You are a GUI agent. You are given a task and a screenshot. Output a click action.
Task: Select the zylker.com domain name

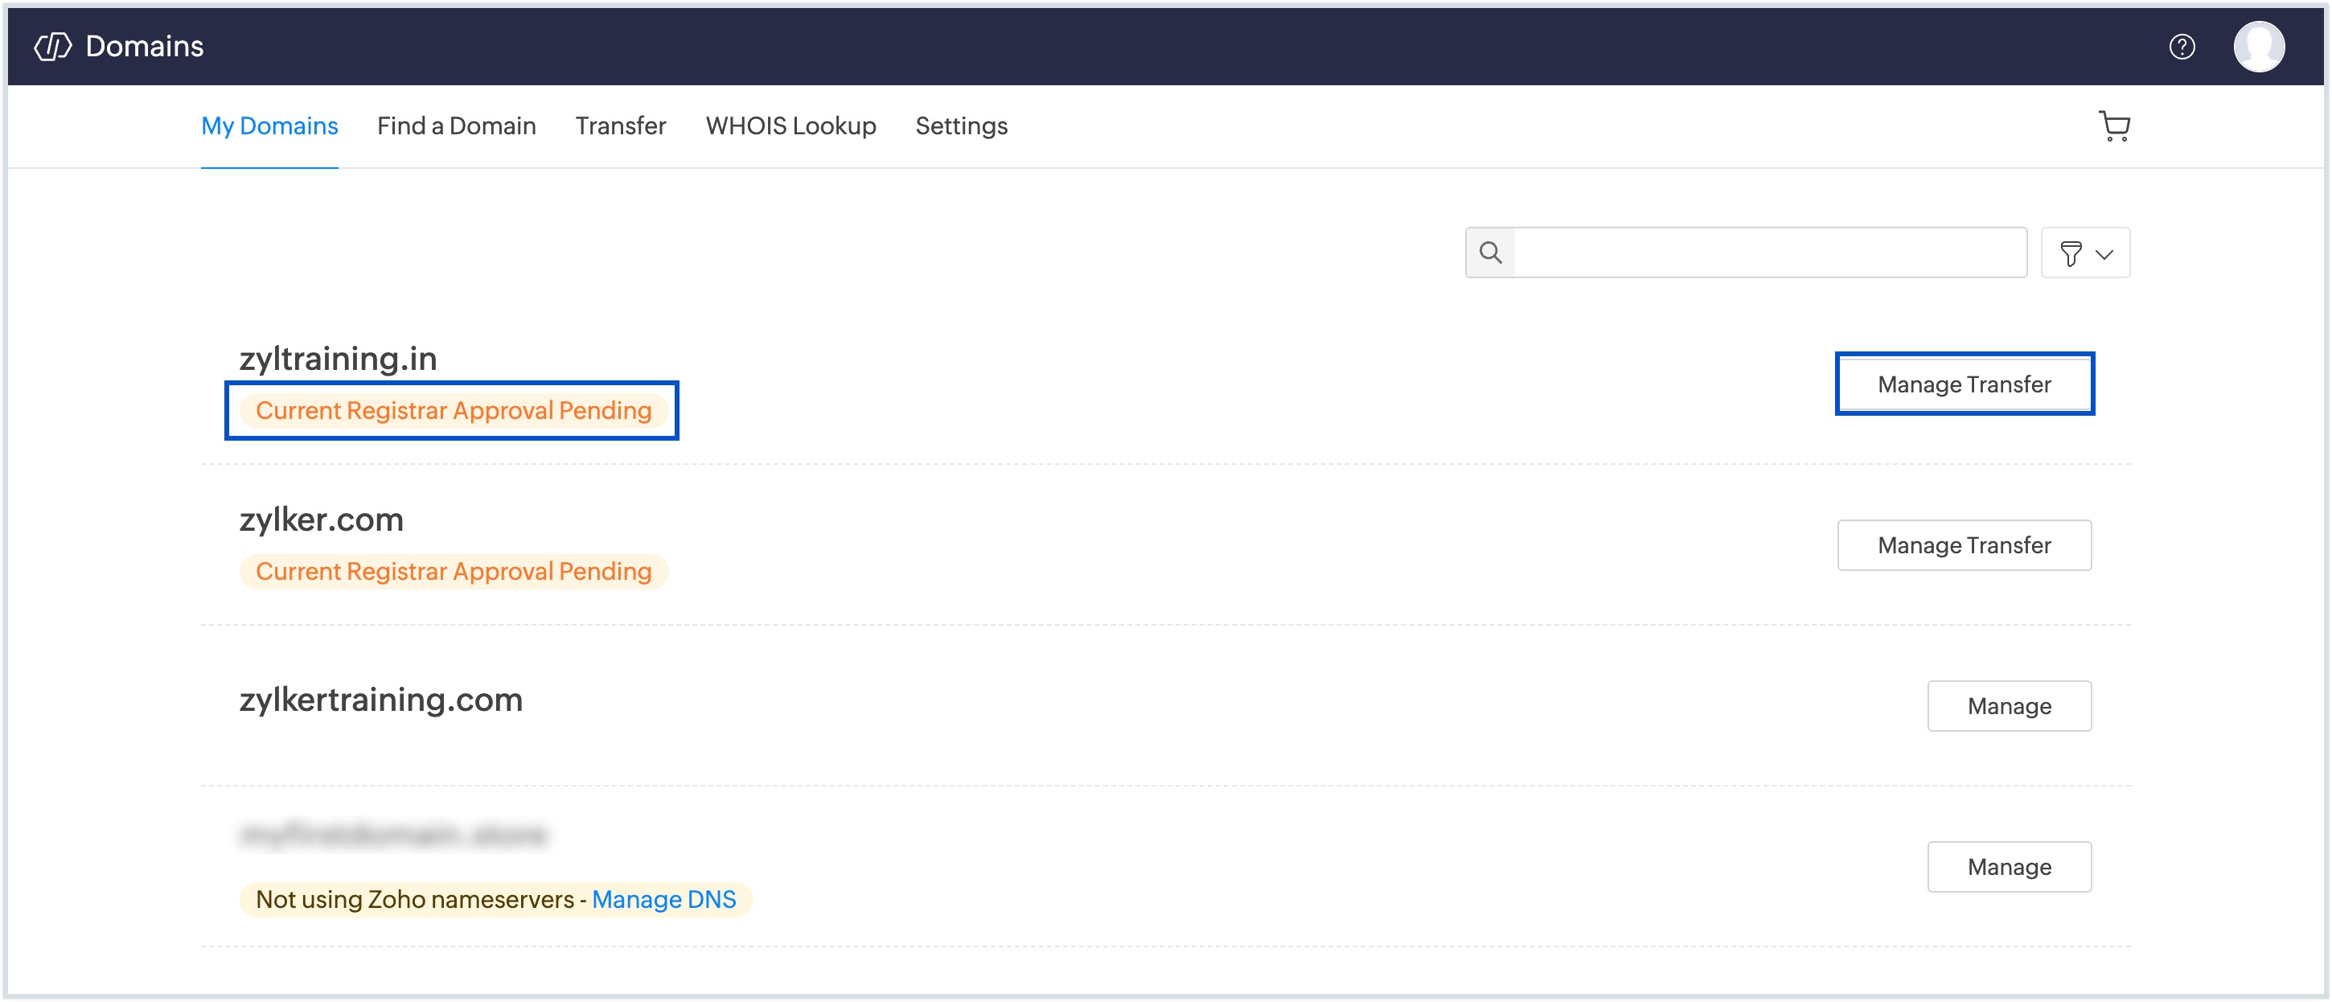pyautogui.click(x=322, y=519)
